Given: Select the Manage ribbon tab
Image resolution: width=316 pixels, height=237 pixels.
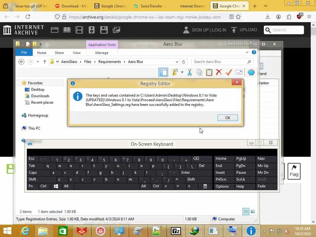Looking at the screenshot, I should coord(102,52).
